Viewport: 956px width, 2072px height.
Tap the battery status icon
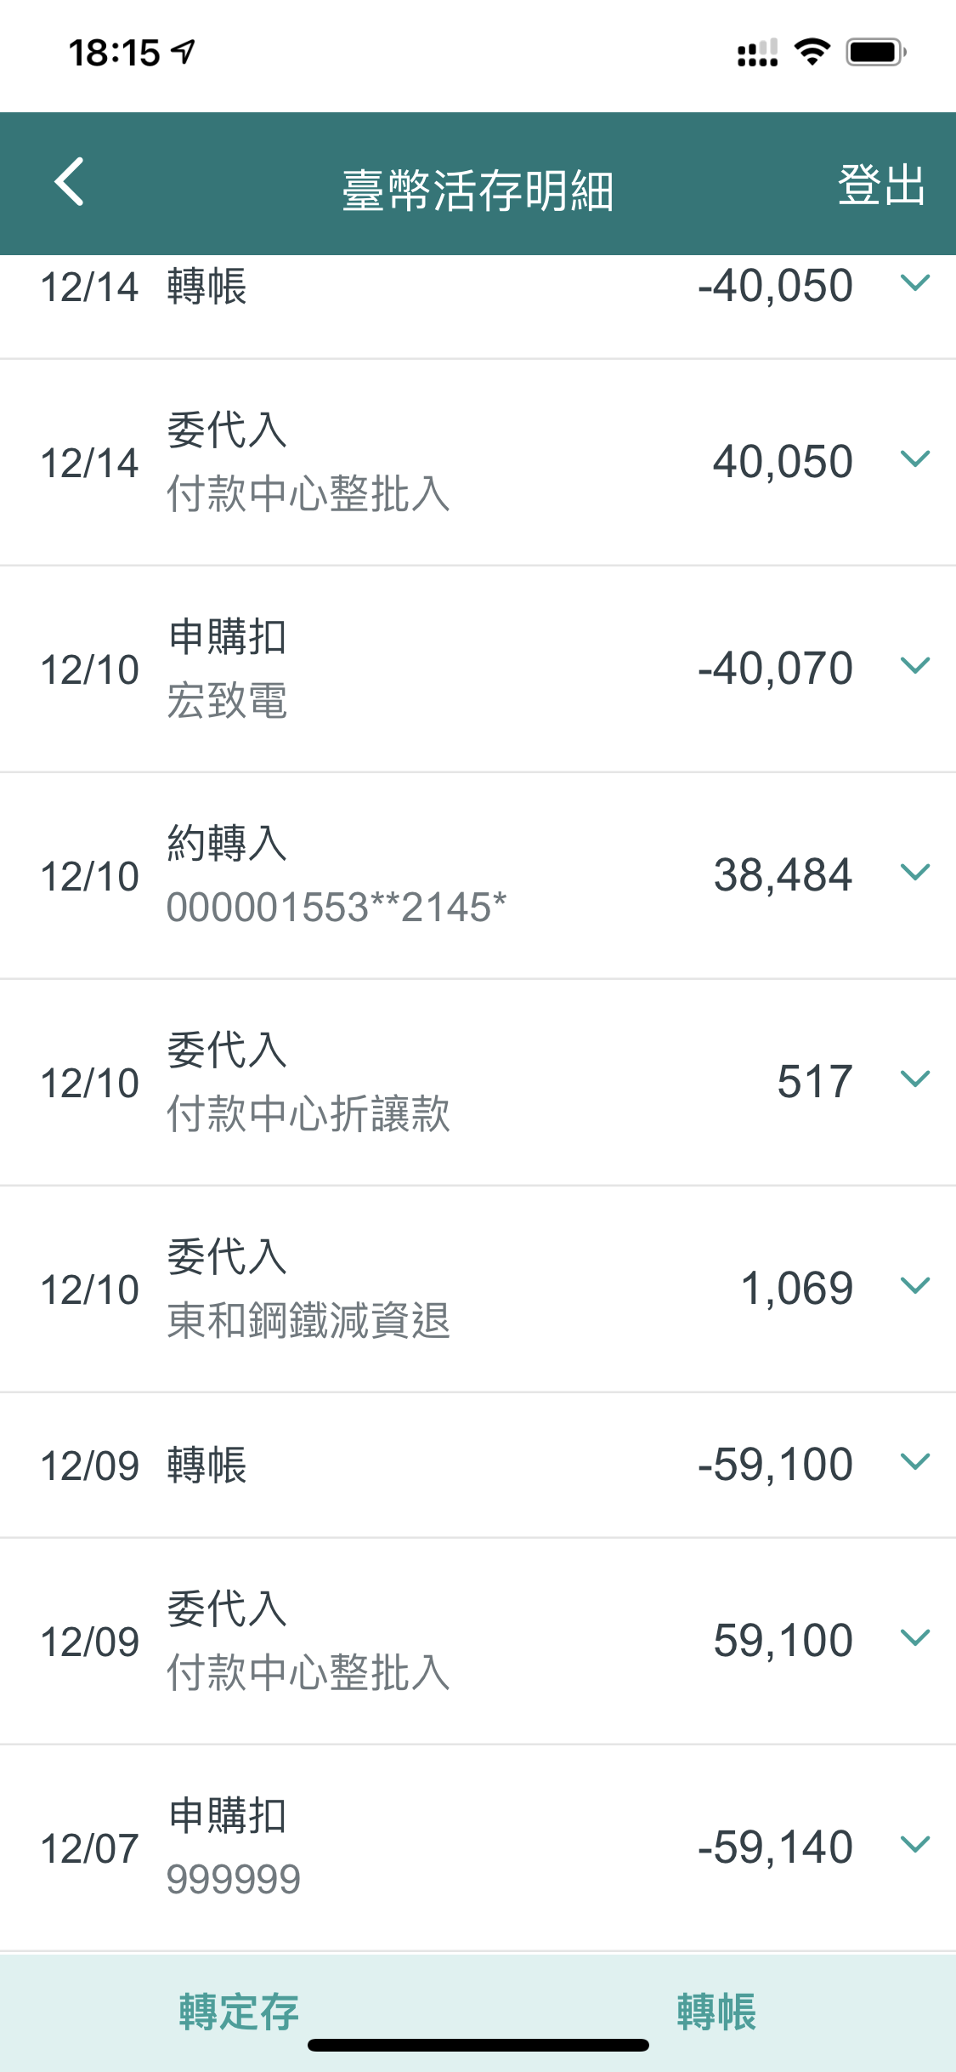(x=875, y=52)
